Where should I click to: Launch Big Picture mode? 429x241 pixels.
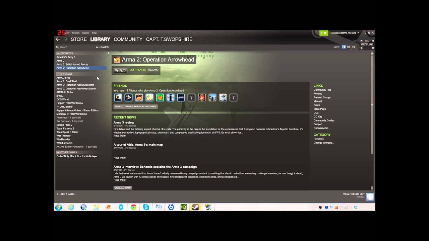[367, 44]
